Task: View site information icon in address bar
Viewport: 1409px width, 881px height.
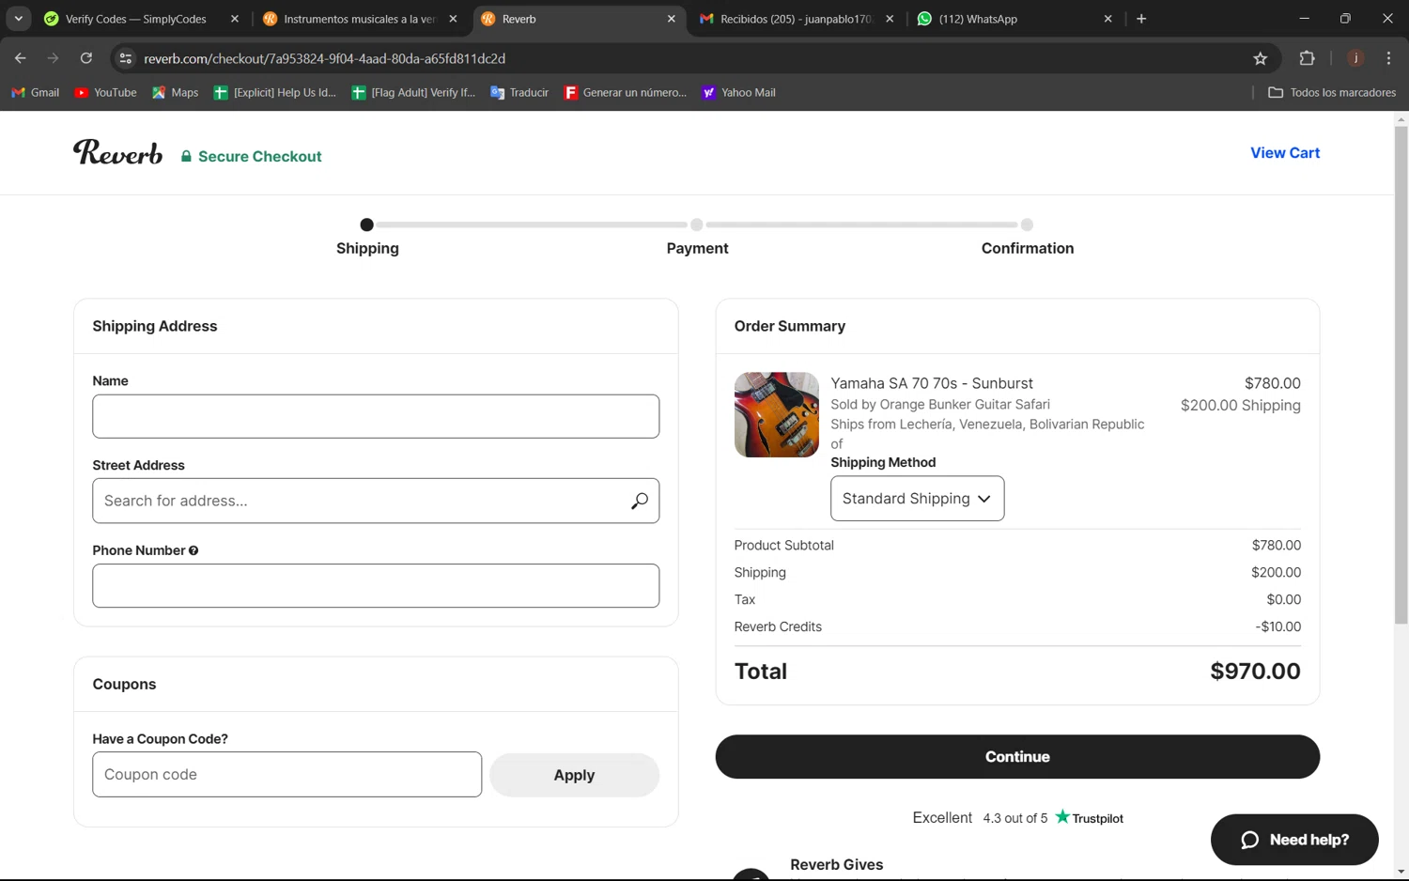Action: 125,58
